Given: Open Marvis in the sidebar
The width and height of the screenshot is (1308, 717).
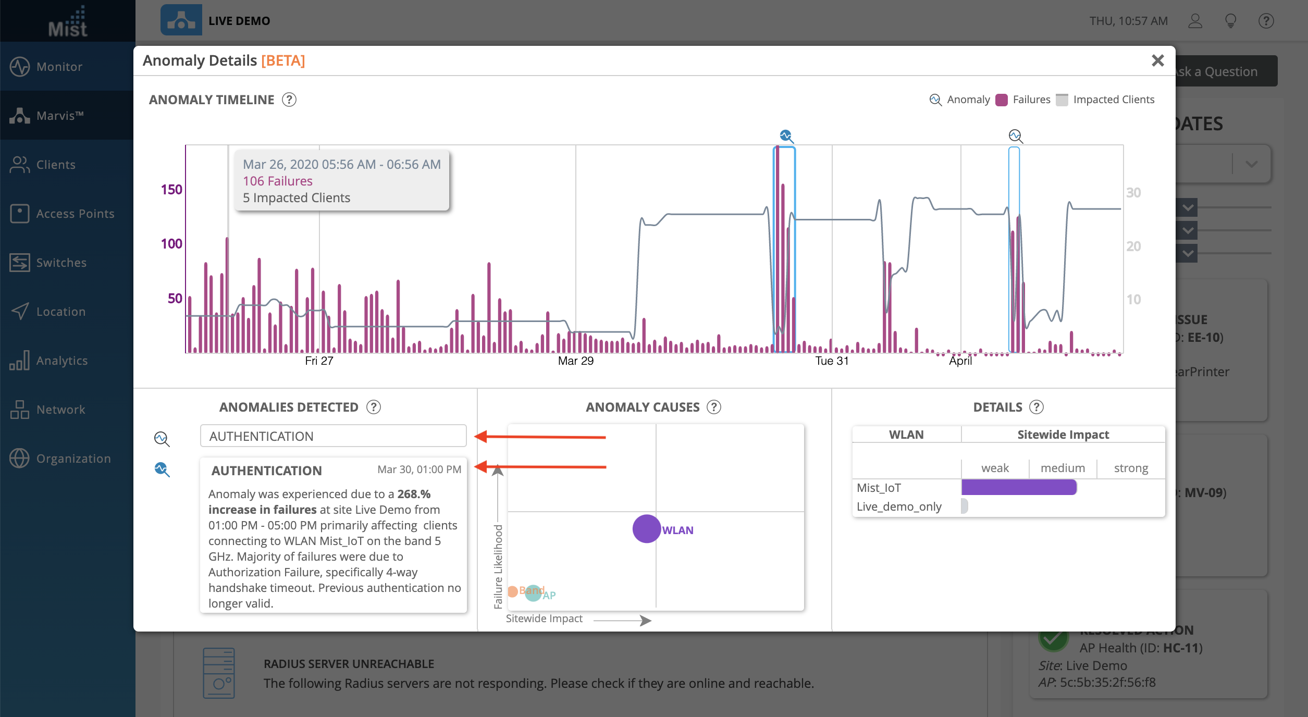Looking at the screenshot, I should [x=60, y=116].
